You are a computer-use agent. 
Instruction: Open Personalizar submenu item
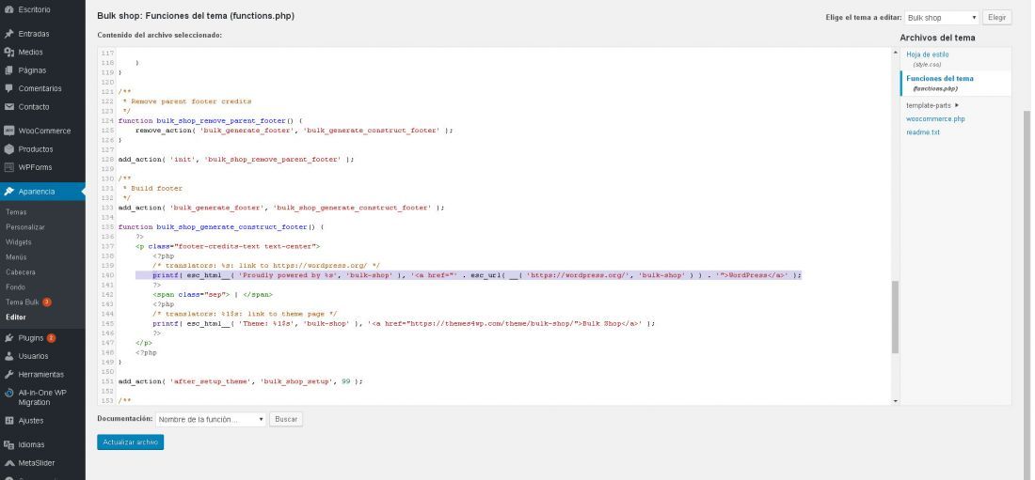(25, 226)
